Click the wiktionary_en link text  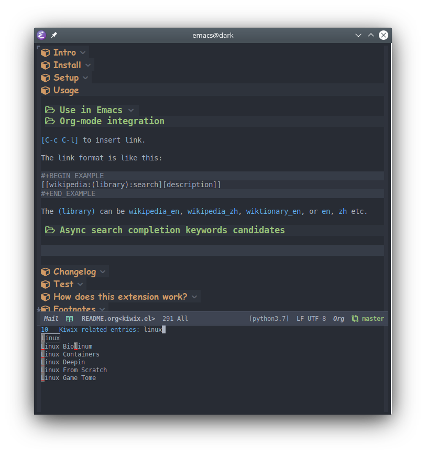pyautogui.click(x=274, y=211)
